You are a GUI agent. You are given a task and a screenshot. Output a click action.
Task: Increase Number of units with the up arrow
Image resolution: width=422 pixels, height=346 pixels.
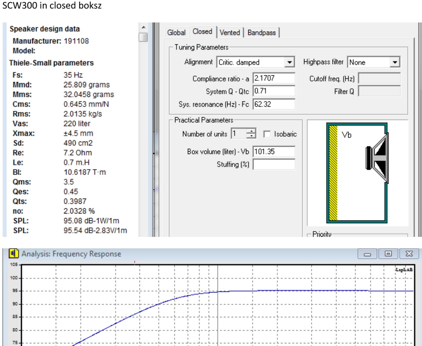[252, 132]
